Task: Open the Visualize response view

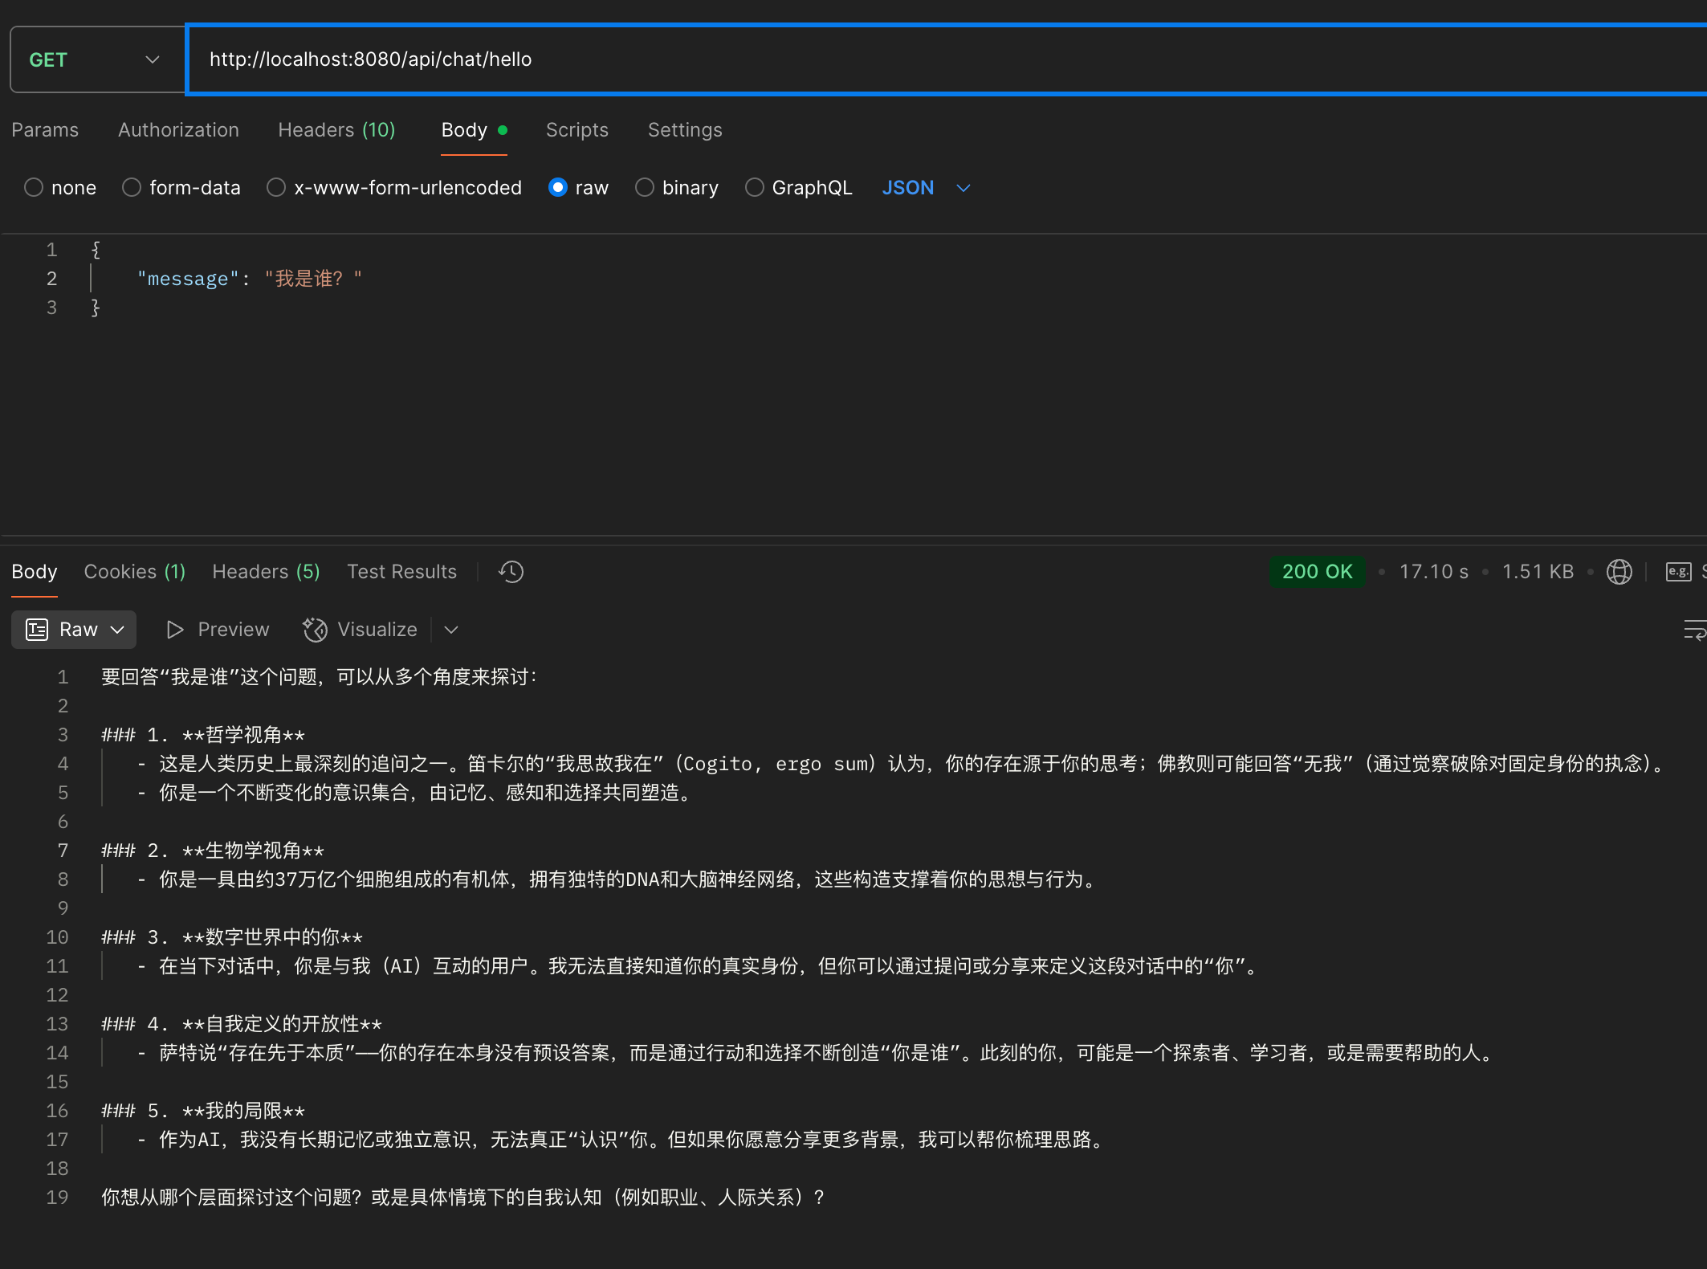Action: coord(360,630)
